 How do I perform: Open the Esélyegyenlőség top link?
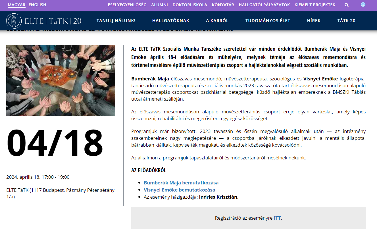click(x=127, y=5)
